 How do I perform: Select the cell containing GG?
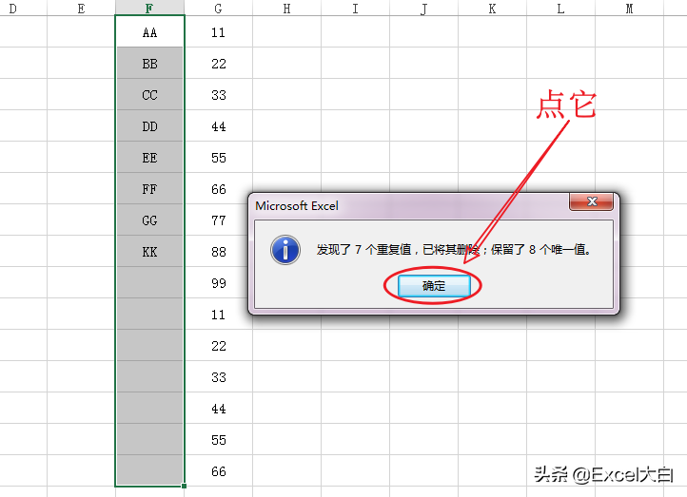pos(149,220)
